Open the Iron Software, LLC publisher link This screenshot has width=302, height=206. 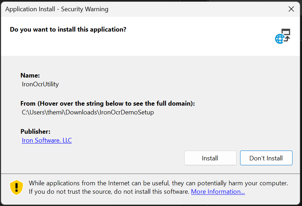47,140
